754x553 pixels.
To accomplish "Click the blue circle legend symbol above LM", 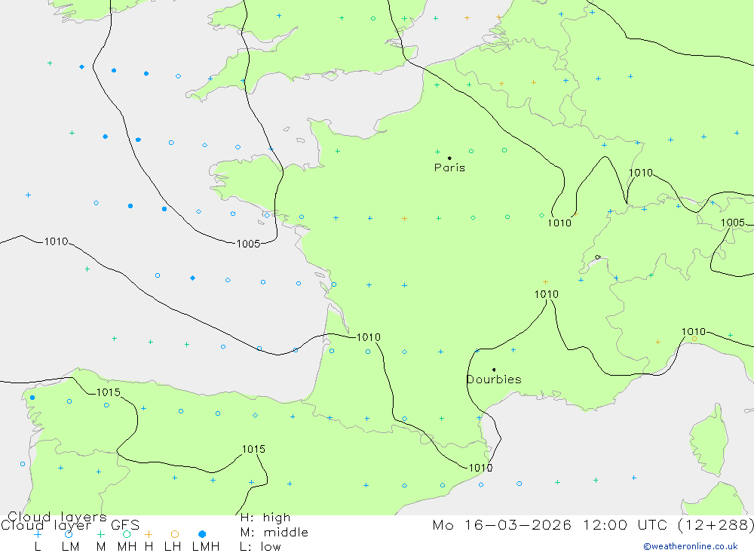I will (x=69, y=534).
